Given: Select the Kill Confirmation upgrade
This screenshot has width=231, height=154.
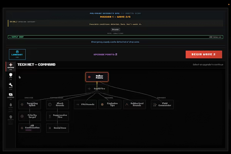Looking at the screenshot, I should pos(30,128).
